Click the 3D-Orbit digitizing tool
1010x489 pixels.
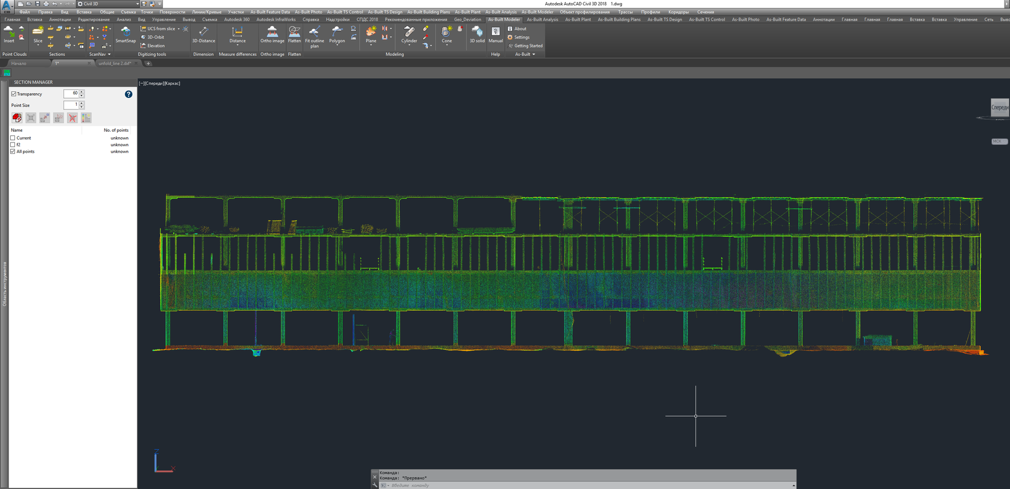(x=152, y=37)
